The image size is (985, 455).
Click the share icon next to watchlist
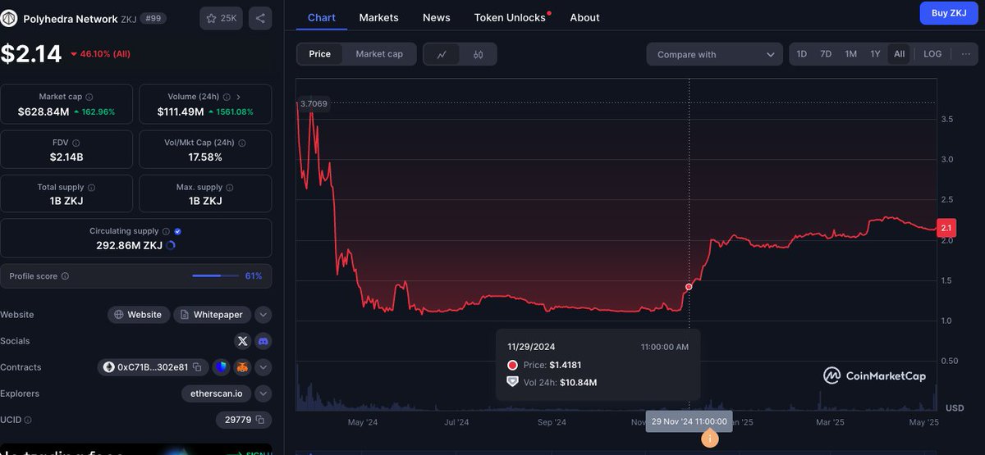[x=260, y=18]
